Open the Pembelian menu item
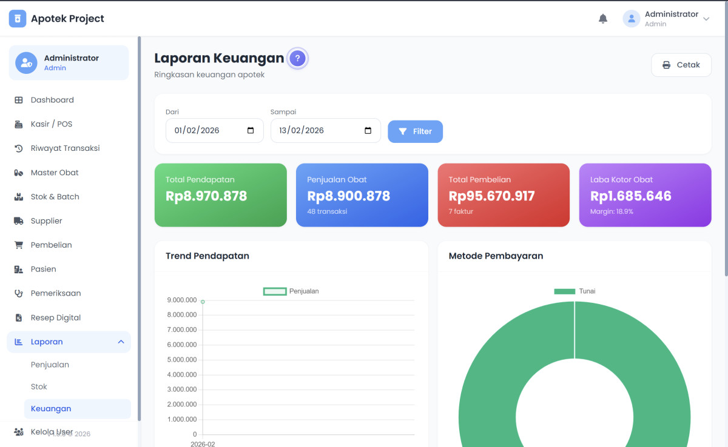The image size is (728, 447). tap(69, 245)
